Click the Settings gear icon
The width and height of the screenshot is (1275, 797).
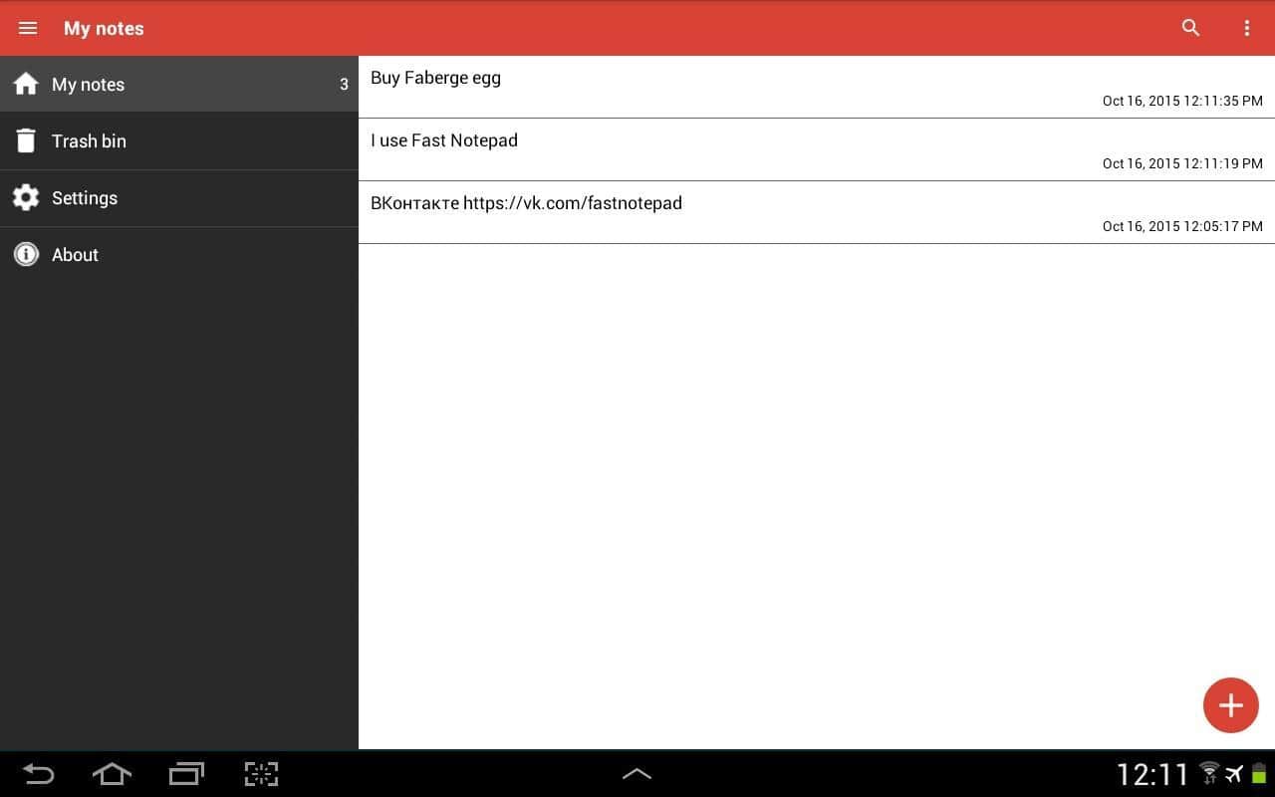[26, 197]
